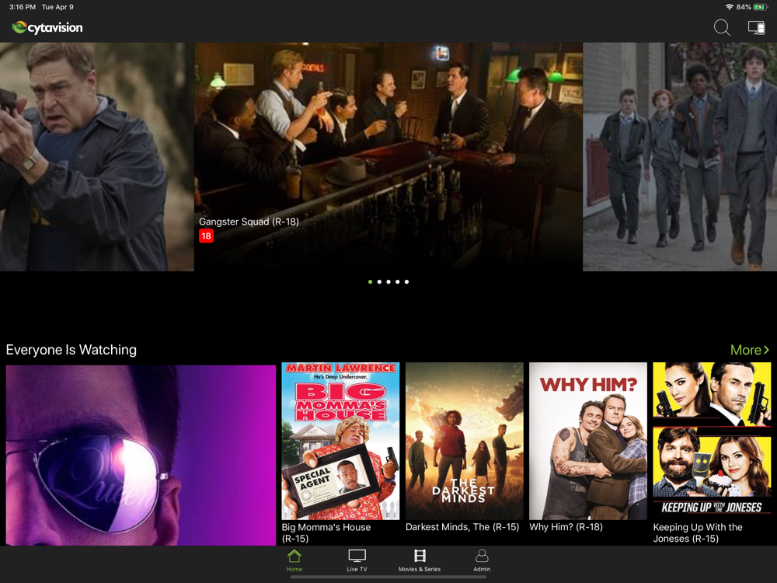The image size is (777, 583).
Task: Go to the Home tab
Action: (x=294, y=560)
